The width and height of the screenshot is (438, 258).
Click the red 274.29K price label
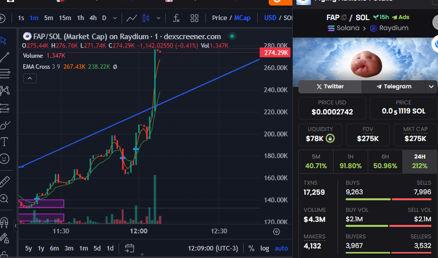pos(275,53)
